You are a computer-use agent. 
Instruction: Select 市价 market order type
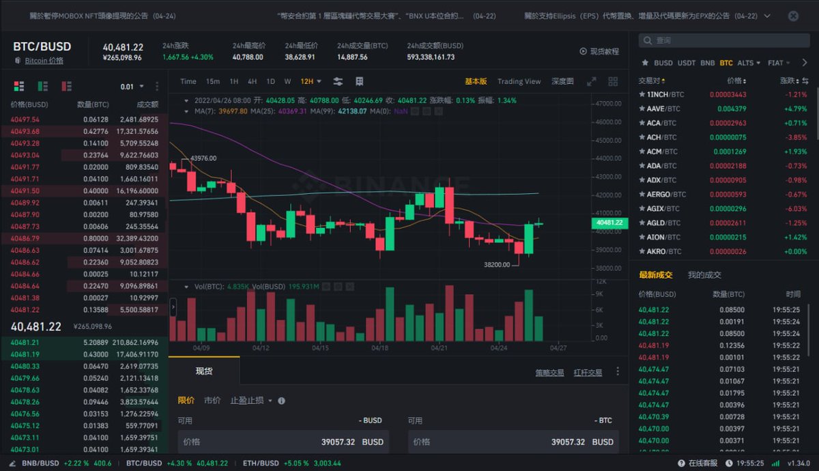(212, 401)
